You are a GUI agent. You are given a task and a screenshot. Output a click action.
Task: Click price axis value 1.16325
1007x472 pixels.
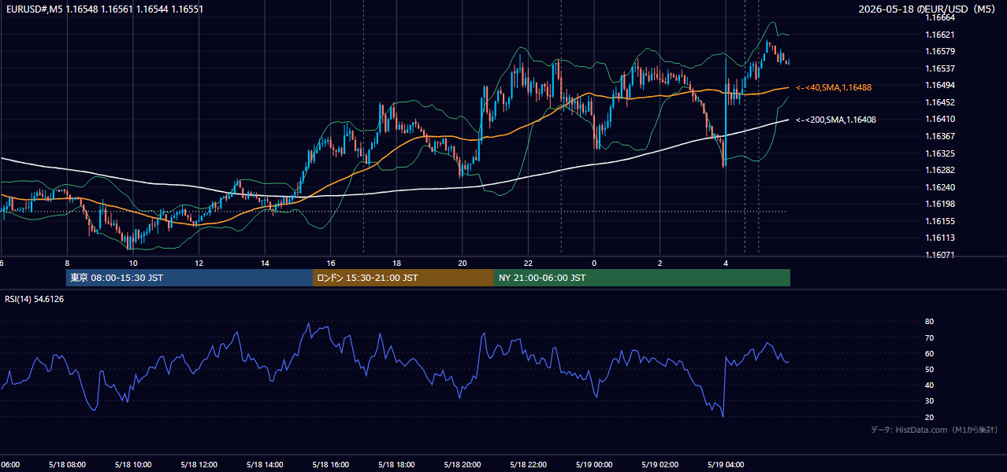point(939,153)
